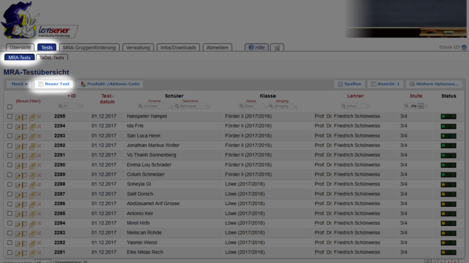Check the box for test 2293
469x263 pixels.
point(9,136)
